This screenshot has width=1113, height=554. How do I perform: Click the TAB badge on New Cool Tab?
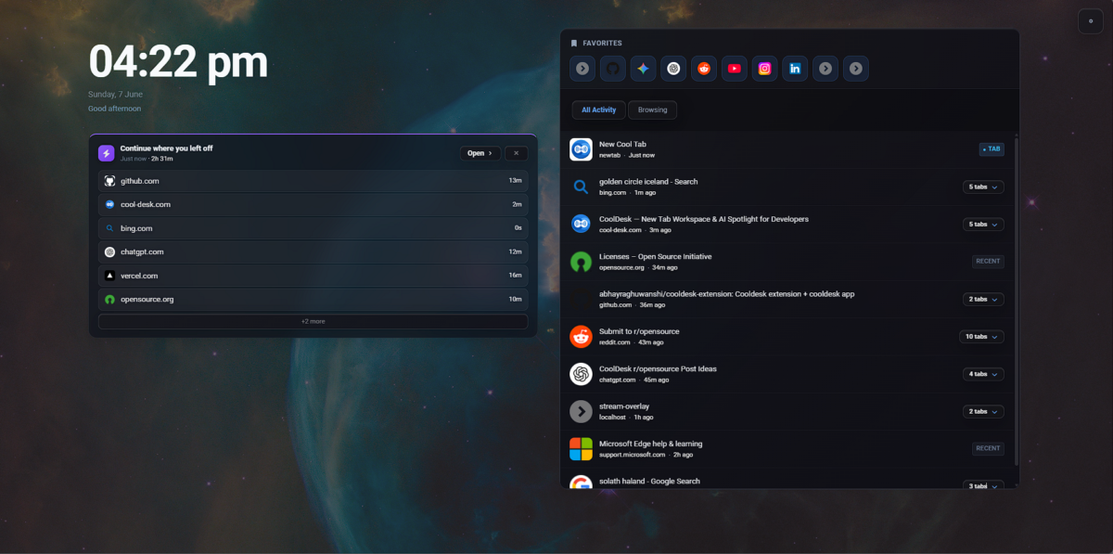pyautogui.click(x=991, y=148)
